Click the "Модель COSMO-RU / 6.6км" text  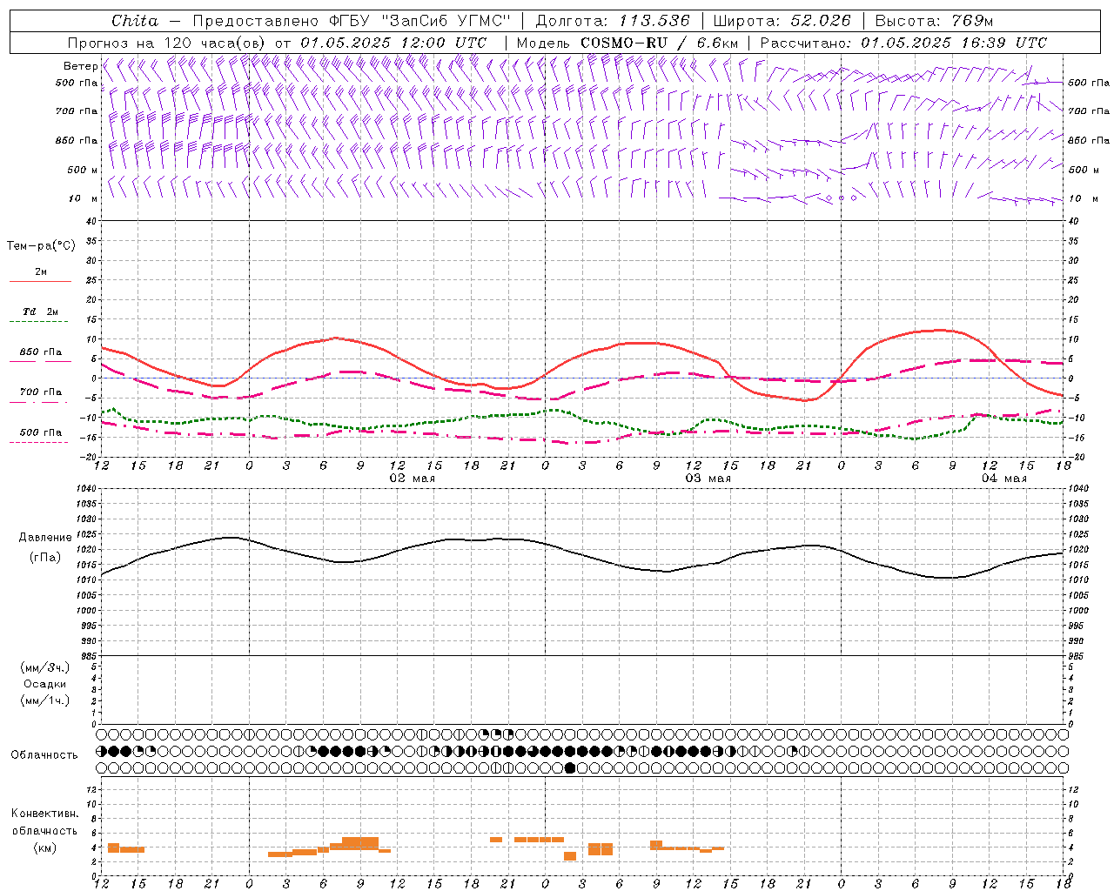(x=627, y=43)
